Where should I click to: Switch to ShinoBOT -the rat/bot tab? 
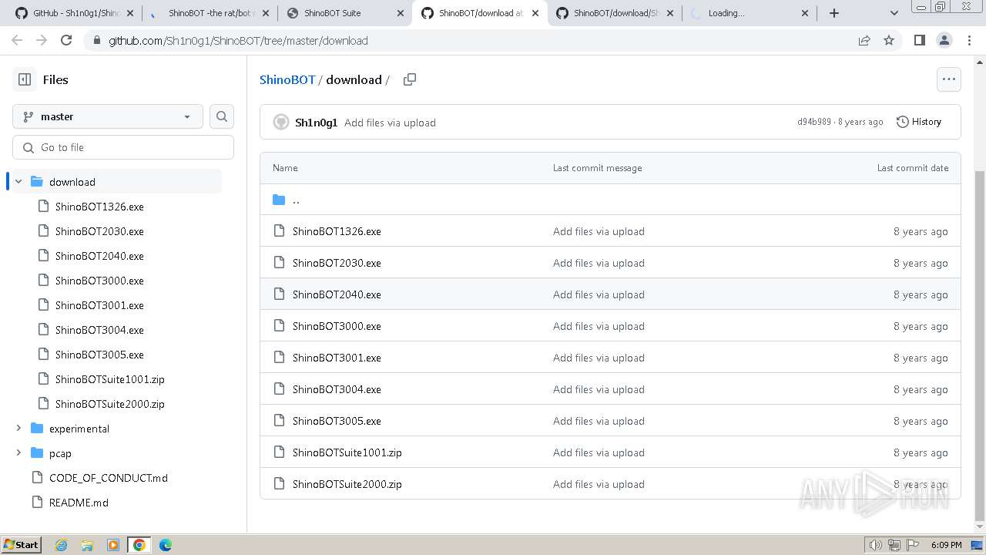(210, 13)
